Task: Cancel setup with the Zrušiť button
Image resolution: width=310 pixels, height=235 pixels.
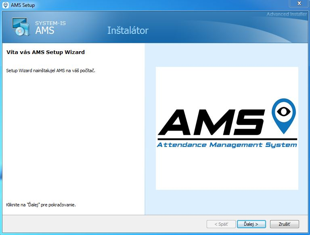Action: (x=284, y=224)
